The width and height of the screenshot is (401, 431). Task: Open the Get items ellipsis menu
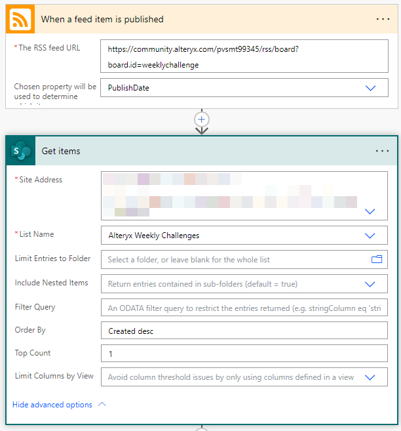382,151
